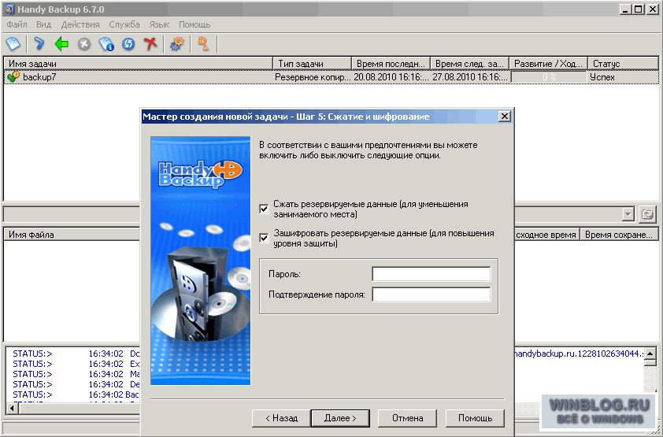663x437 pixels.
Task: Toggle the encrypt backup data checkbox
Action: pos(264,238)
